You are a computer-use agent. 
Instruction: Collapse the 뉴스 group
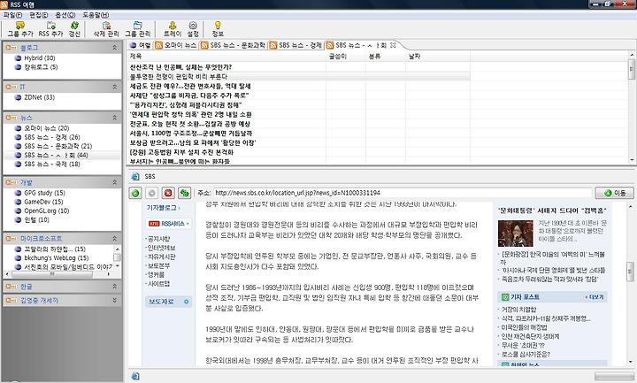(114, 118)
